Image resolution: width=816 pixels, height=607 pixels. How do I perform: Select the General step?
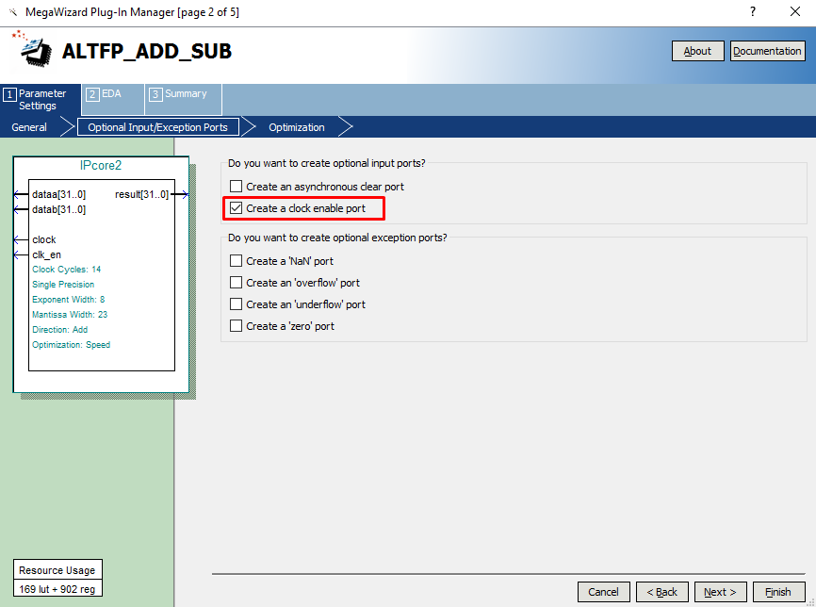coord(29,127)
